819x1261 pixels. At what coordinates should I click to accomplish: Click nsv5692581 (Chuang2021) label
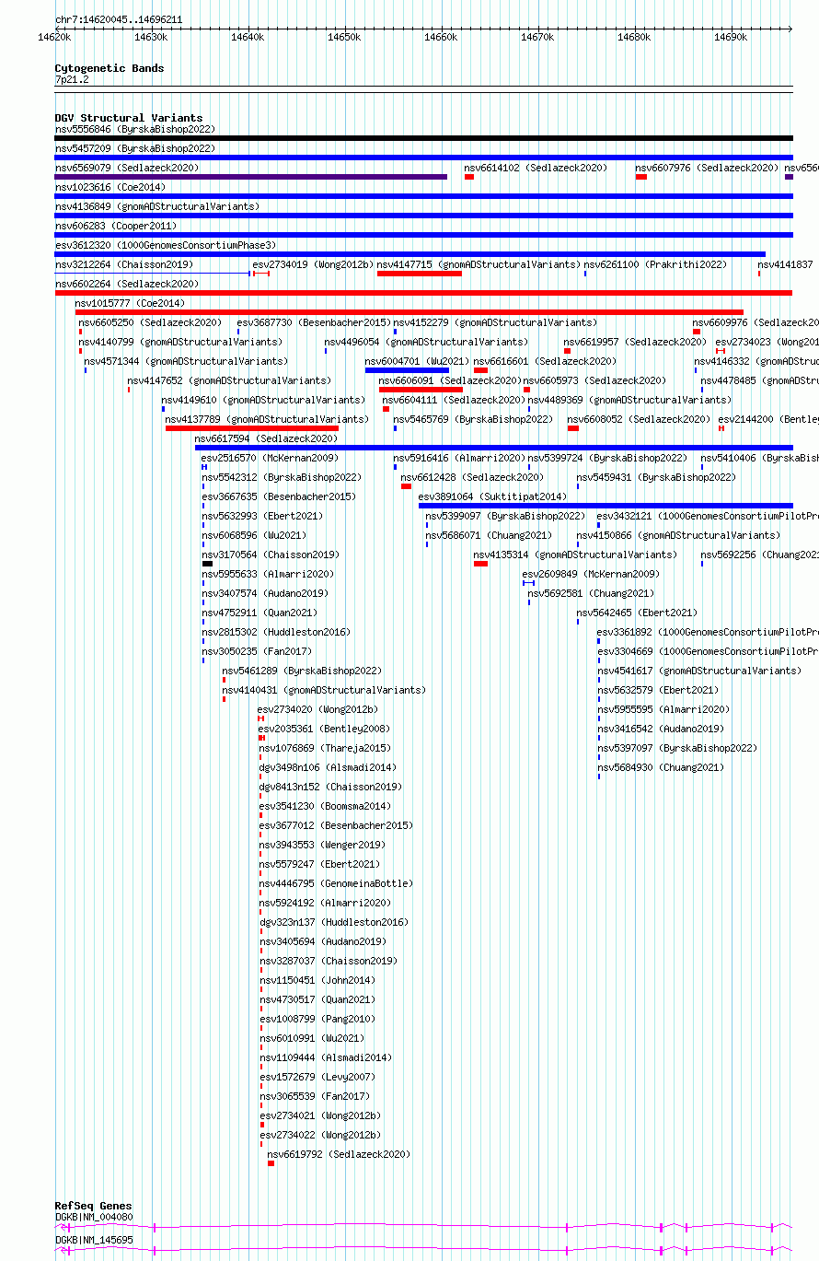(x=592, y=593)
